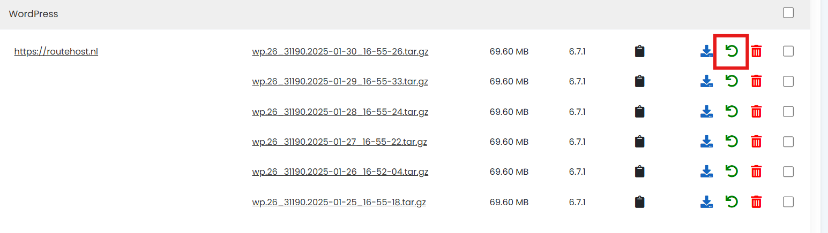Restore the 2025-01-26 backup
The width and height of the screenshot is (828, 233).
click(x=732, y=172)
